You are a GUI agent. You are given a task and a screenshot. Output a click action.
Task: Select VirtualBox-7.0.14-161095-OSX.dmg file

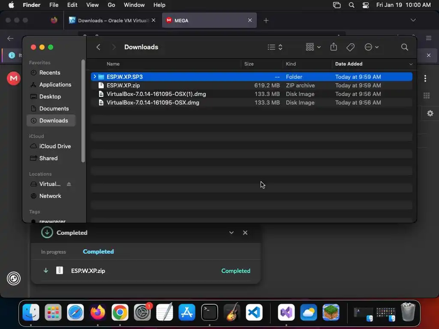pos(251,103)
